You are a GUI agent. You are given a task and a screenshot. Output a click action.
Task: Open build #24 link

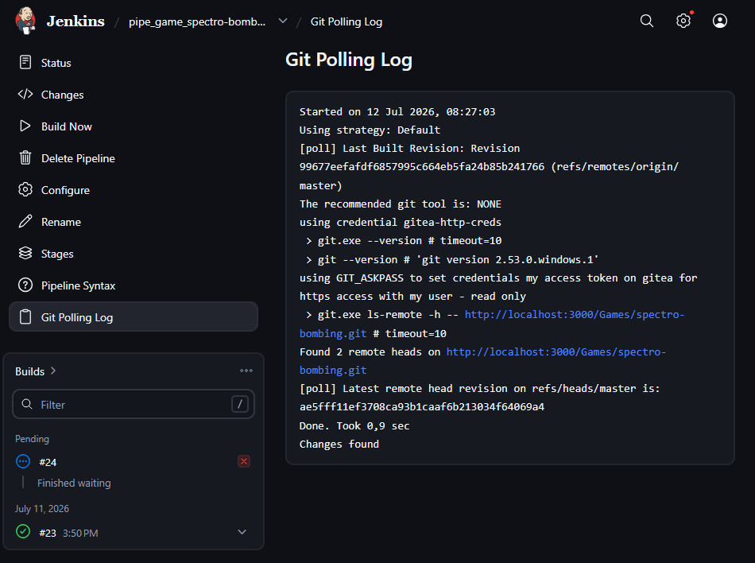(48, 462)
